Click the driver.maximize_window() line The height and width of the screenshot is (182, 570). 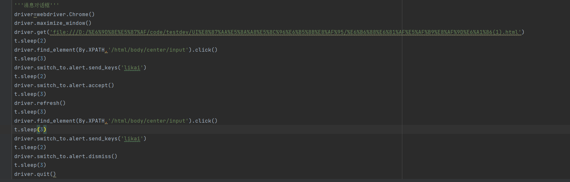tap(53, 23)
